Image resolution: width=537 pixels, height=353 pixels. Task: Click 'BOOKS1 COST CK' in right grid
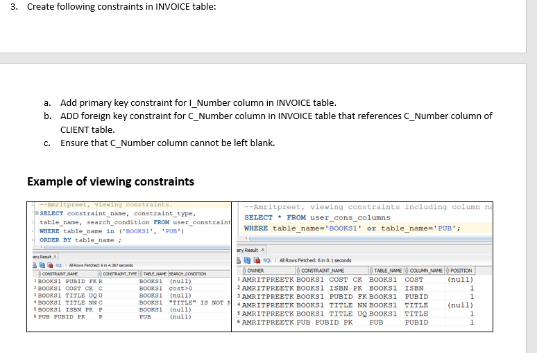(x=329, y=280)
